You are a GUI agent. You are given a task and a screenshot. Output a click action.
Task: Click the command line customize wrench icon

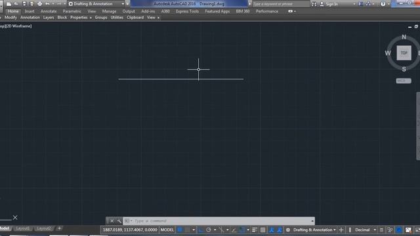tap(119, 221)
